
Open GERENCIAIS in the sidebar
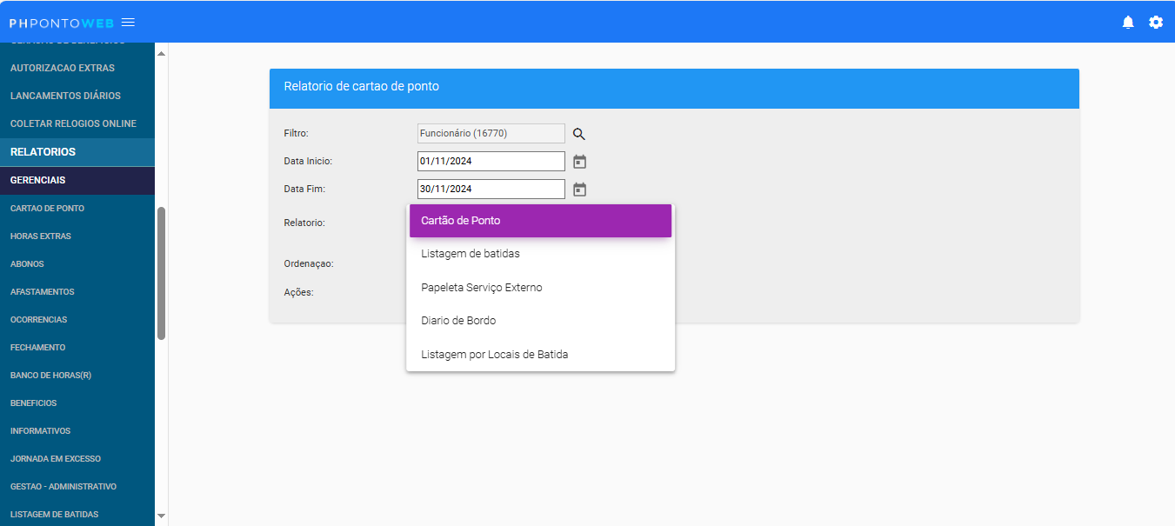(77, 180)
